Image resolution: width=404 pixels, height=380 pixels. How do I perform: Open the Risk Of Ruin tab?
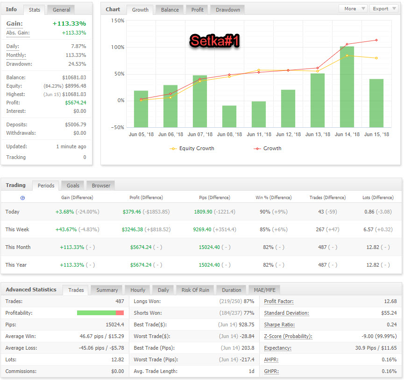pos(195,290)
